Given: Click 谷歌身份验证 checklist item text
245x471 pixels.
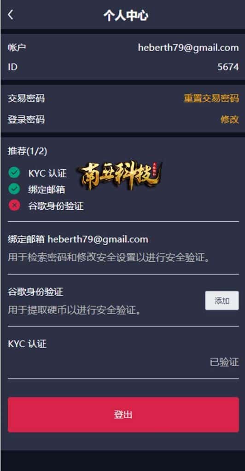Looking at the screenshot, I should coord(56,206).
